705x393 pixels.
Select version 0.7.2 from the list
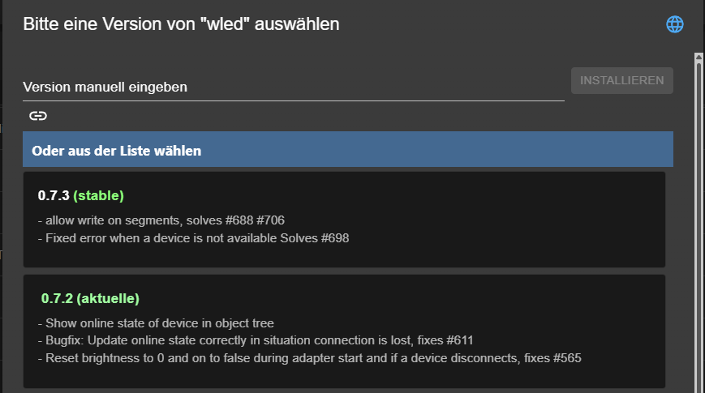[x=58, y=298]
